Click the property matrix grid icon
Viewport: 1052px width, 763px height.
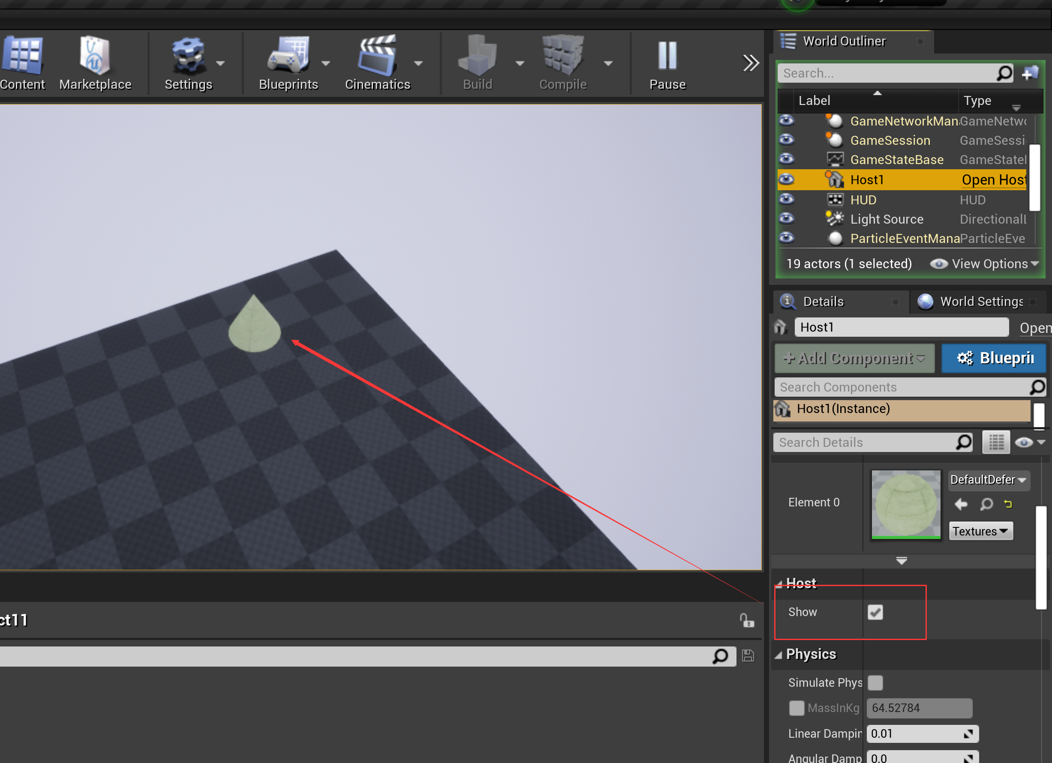[x=996, y=442]
